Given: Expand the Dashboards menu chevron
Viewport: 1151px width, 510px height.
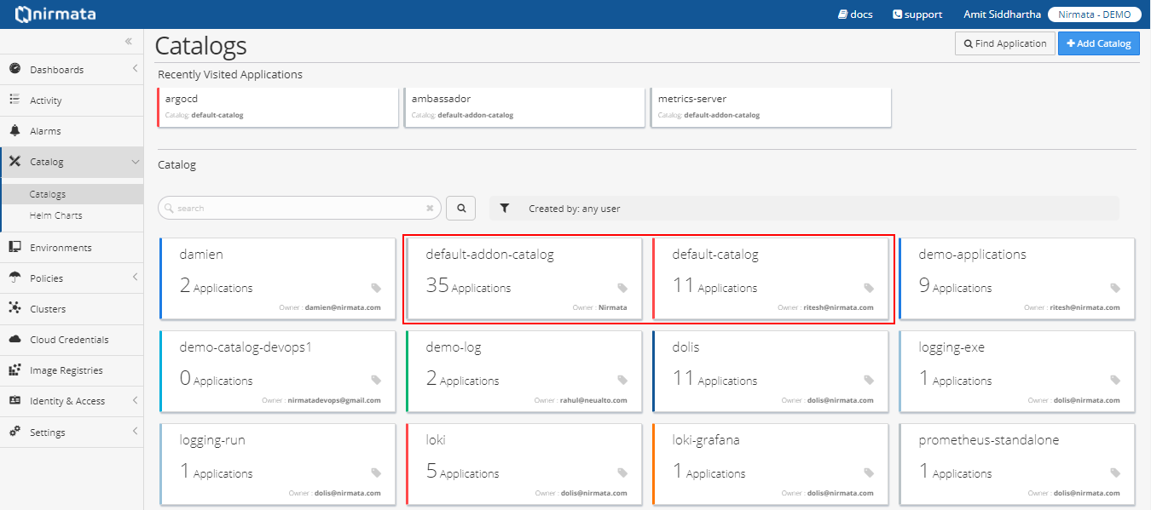Looking at the screenshot, I should [135, 69].
